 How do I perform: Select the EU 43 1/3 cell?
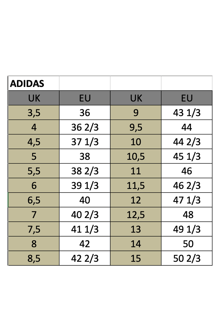pyautogui.click(x=187, y=112)
